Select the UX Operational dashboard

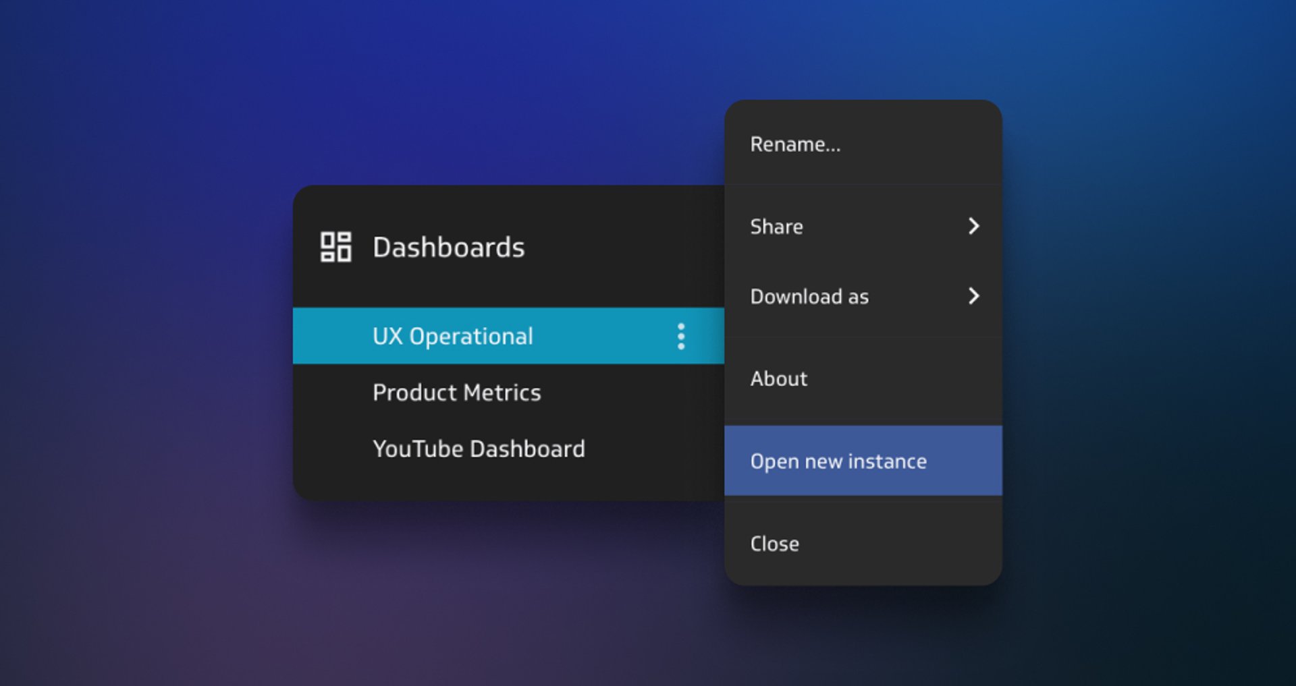pyautogui.click(x=453, y=336)
